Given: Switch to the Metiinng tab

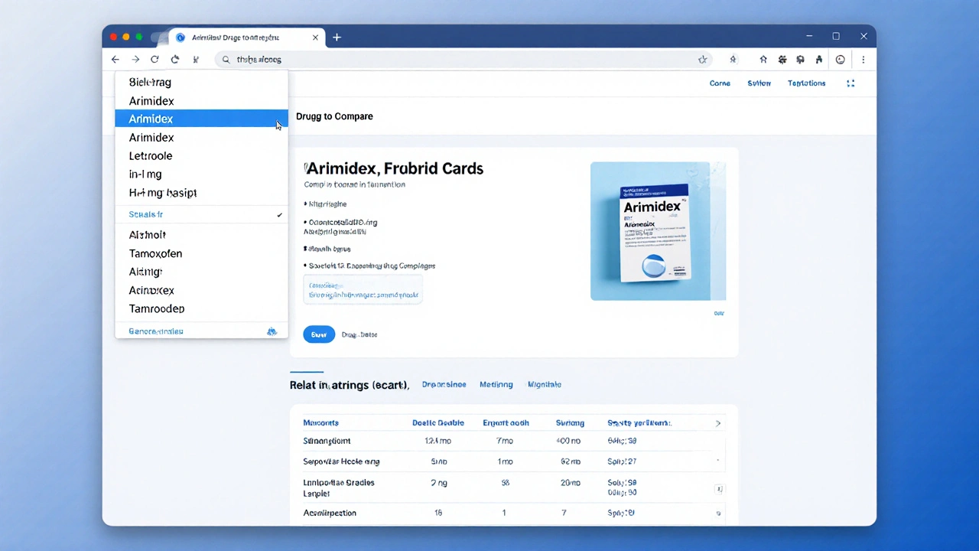Looking at the screenshot, I should 496,385.
